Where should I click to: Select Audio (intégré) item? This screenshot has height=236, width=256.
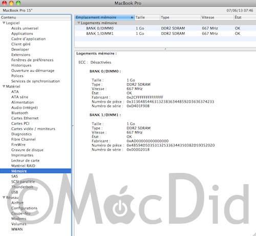click(x=25, y=108)
